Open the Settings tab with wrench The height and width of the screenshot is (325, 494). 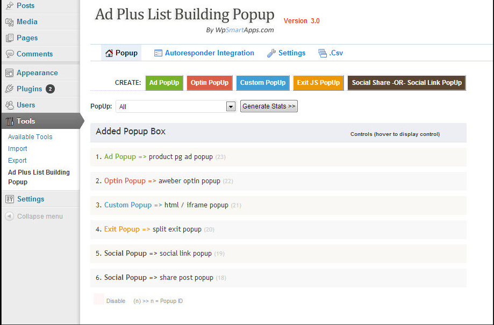click(286, 53)
